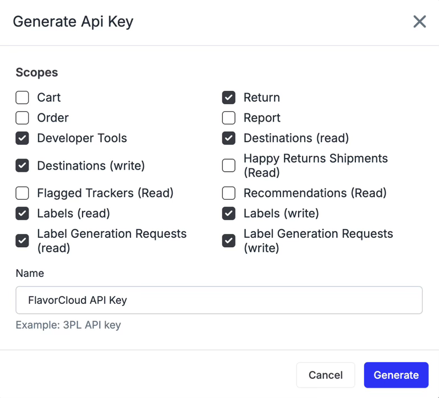Deselect Destinations (read) scope
The height and width of the screenshot is (398, 439).
[x=229, y=138]
